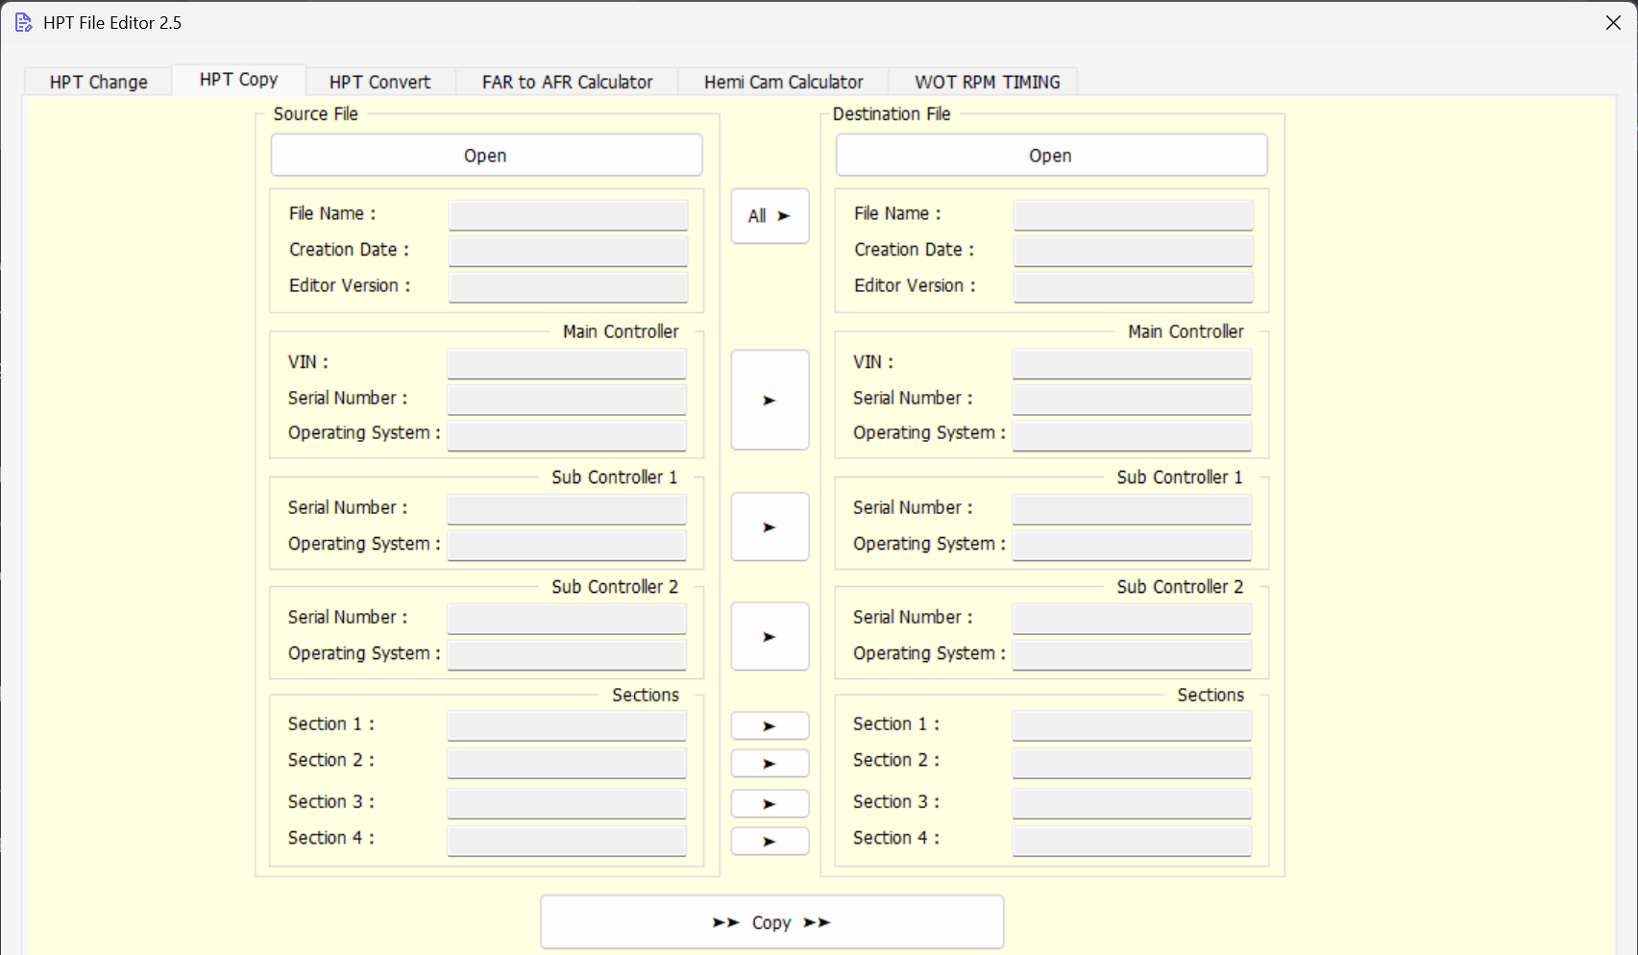Click the Destination VIN field
1638x955 pixels.
(1132, 362)
